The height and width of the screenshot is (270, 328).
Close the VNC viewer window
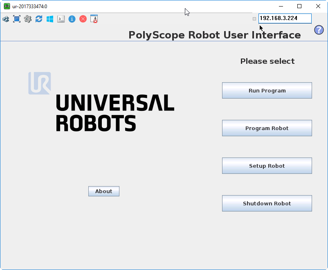(x=318, y=6)
